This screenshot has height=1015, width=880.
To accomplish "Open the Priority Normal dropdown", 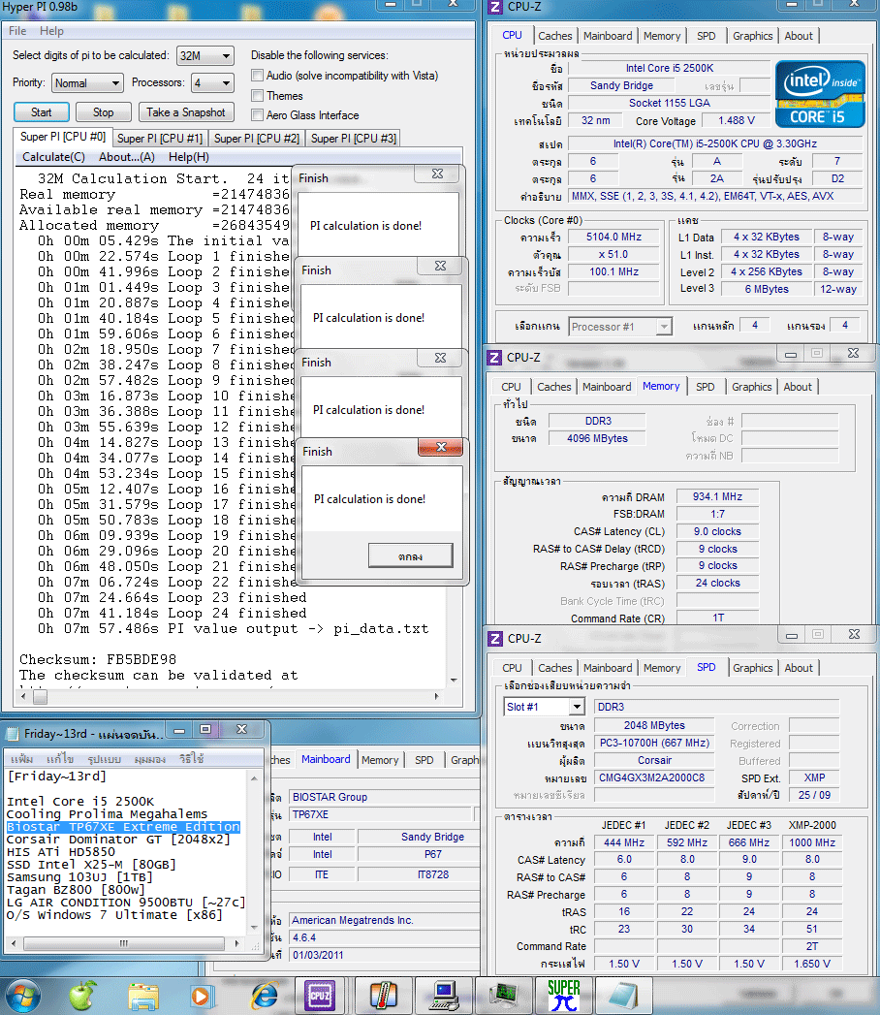I will point(87,82).
